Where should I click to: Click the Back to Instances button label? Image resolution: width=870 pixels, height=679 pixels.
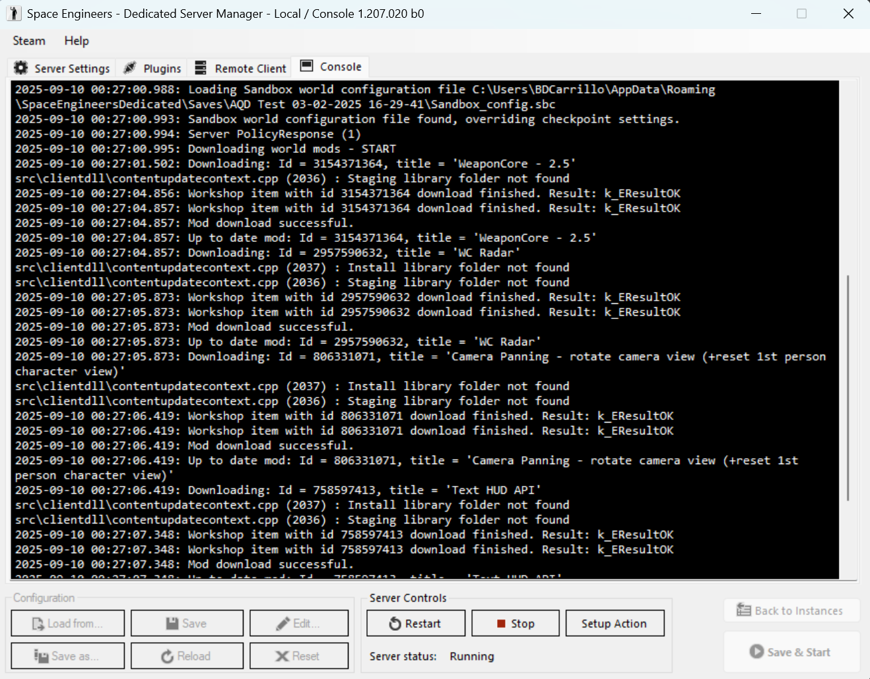799,610
